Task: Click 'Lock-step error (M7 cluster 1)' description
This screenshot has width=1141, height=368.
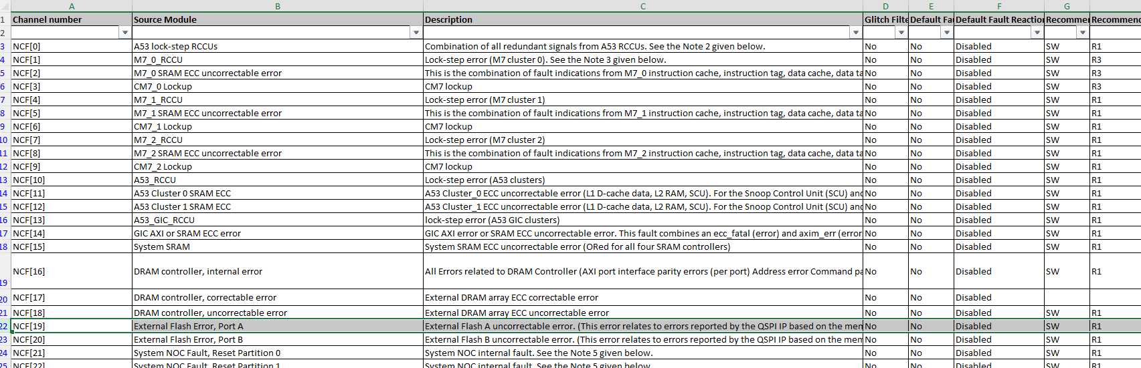Action: [643, 100]
